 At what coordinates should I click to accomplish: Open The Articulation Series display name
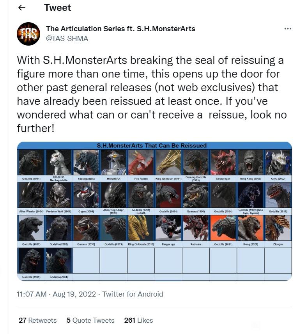(x=120, y=28)
